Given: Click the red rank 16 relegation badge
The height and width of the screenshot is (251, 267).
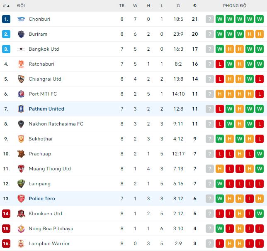Looking at the screenshot, I should (x=6, y=244).
